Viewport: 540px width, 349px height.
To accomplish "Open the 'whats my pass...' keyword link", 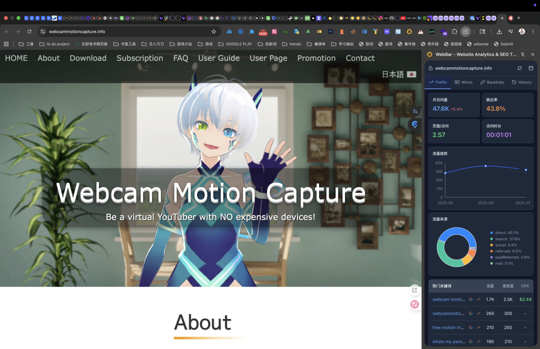I will click(449, 342).
